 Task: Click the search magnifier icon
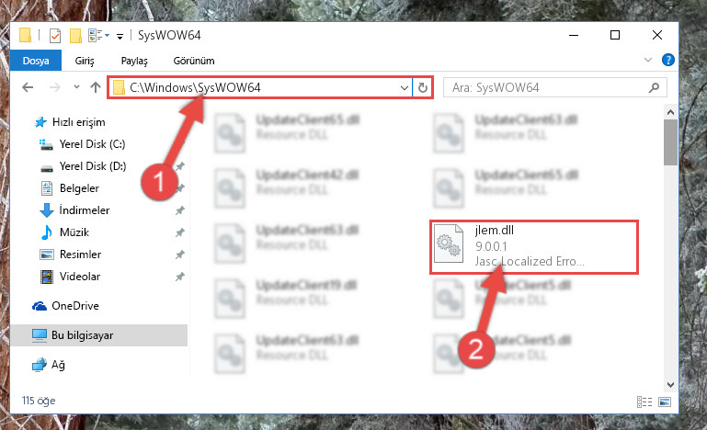(x=654, y=87)
